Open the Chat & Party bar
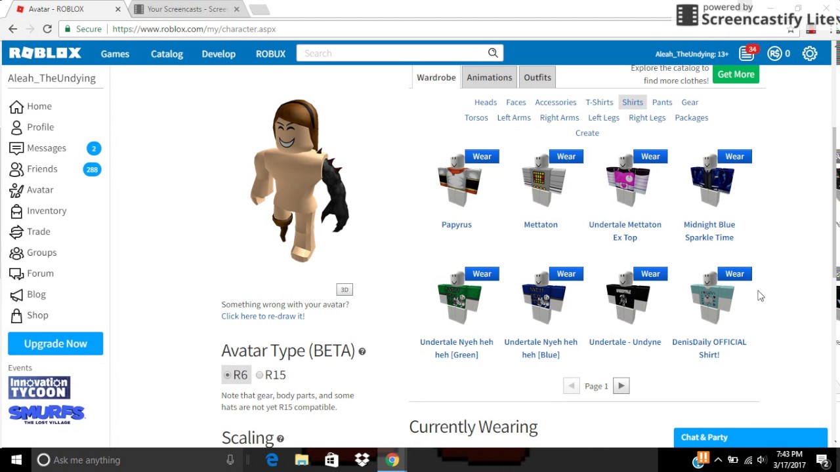The width and height of the screenshot is (840, 472). (751, 438)
